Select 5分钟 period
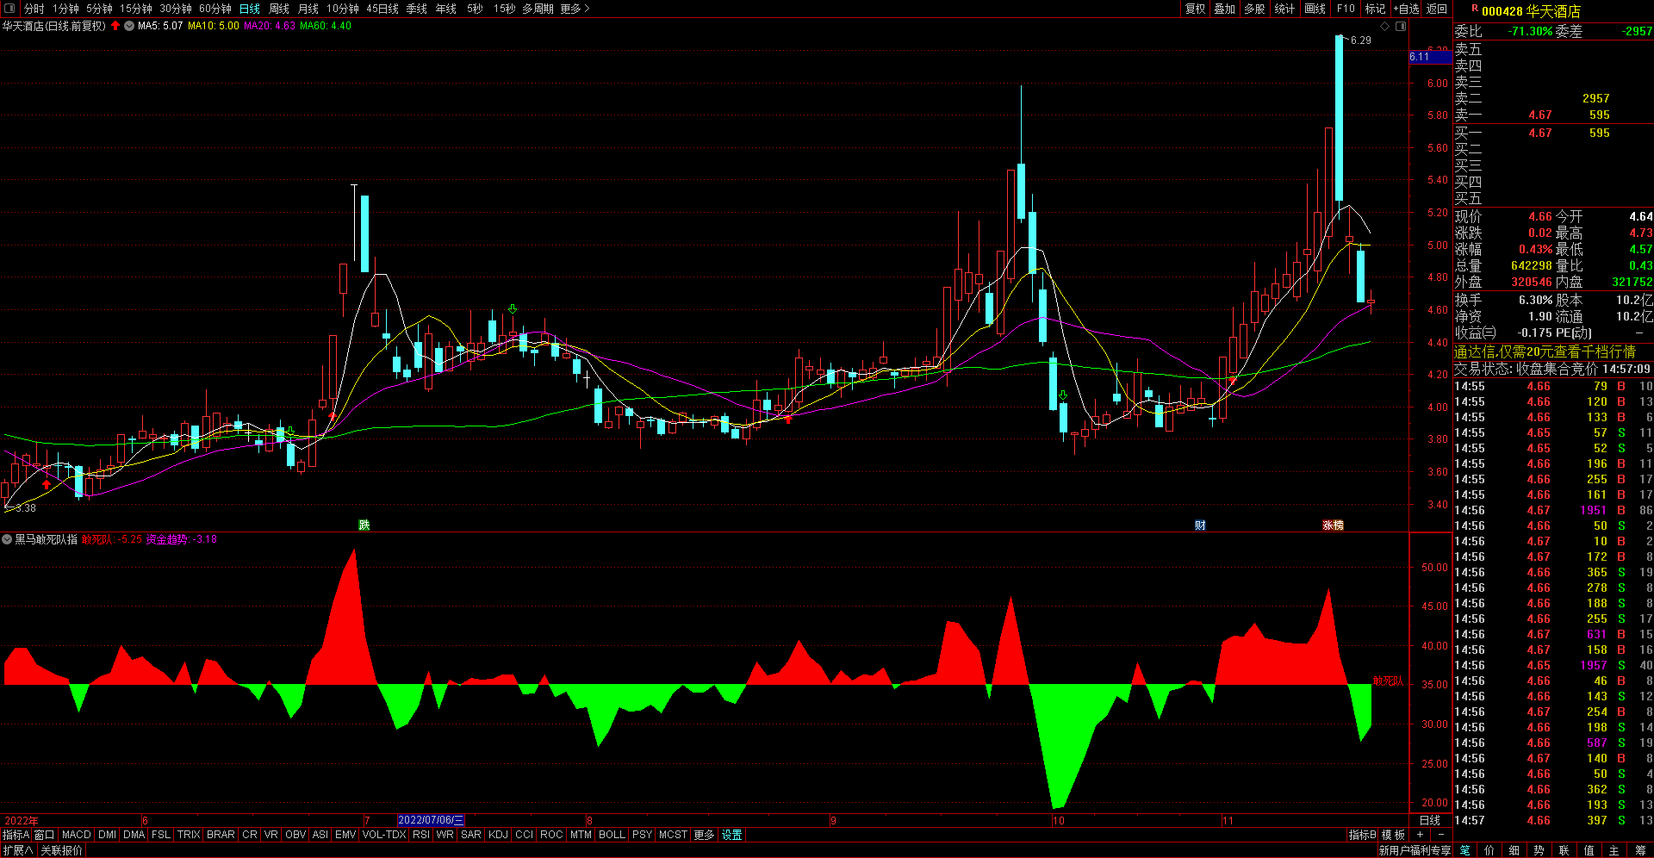This screenshot has width=1654, height=858. [x=99, y=9]
